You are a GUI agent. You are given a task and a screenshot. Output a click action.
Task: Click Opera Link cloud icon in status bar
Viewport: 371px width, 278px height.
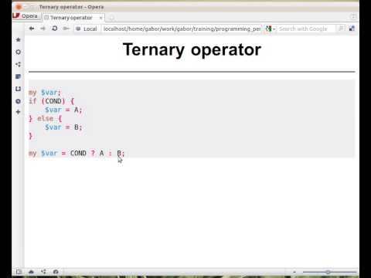[x=31, y=272]
